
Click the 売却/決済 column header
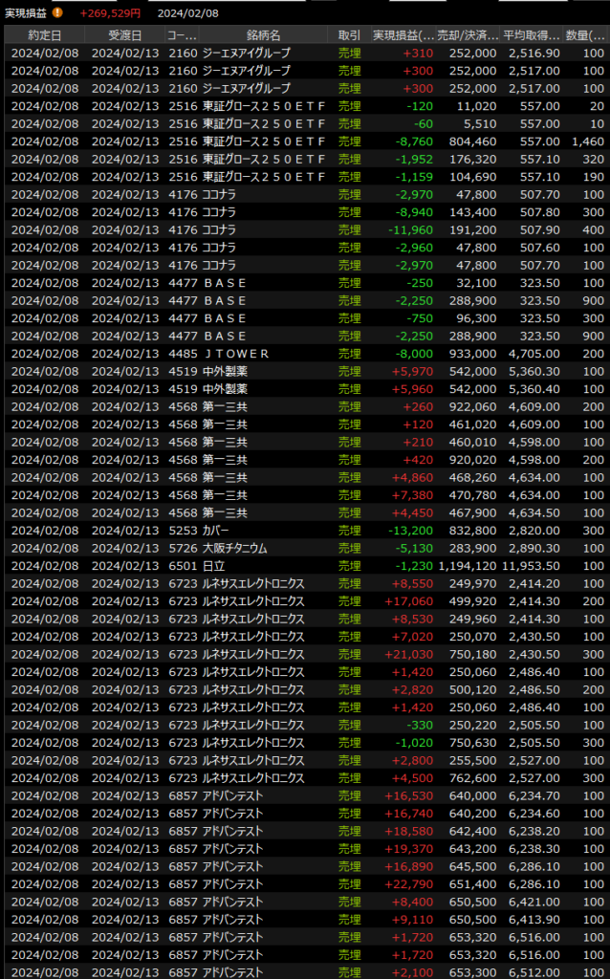pyautogui.click(x=468, y=35)
